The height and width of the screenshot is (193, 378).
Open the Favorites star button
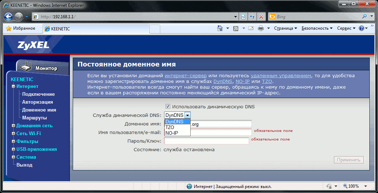[x=21, y=28]
